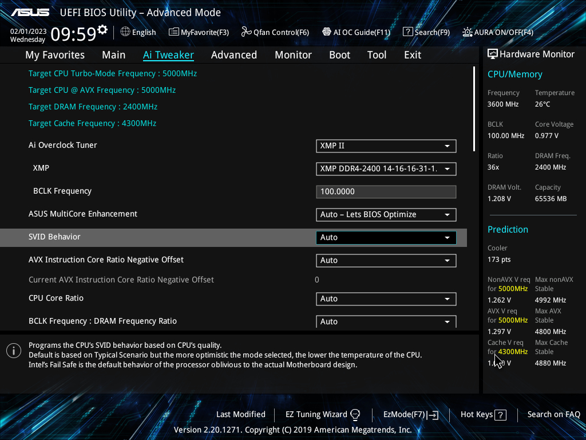The width and height of the screenshot is (586, 440).
Task: Go to the Monitor tab
Action: coord(293,55)
